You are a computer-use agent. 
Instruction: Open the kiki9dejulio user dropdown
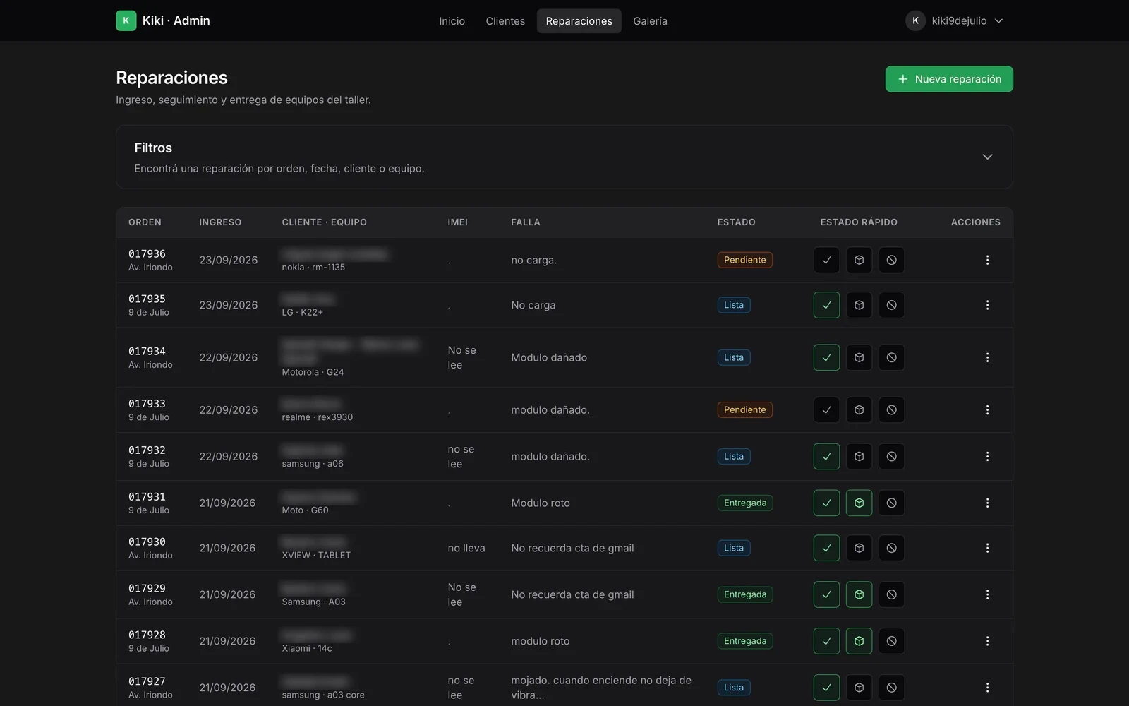click(x=955, y=20)
